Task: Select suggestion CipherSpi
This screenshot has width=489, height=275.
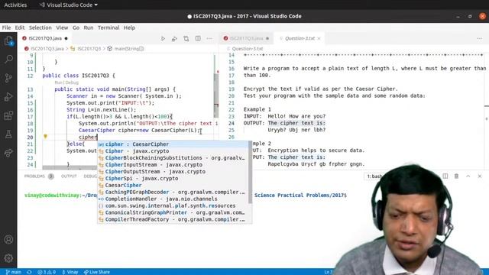Action: [x=173, y=178]
